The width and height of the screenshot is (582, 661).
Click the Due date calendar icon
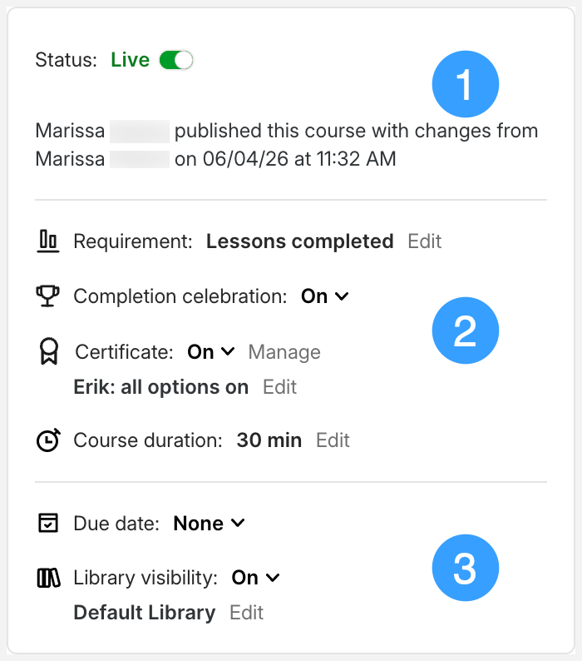coord(48,523)
